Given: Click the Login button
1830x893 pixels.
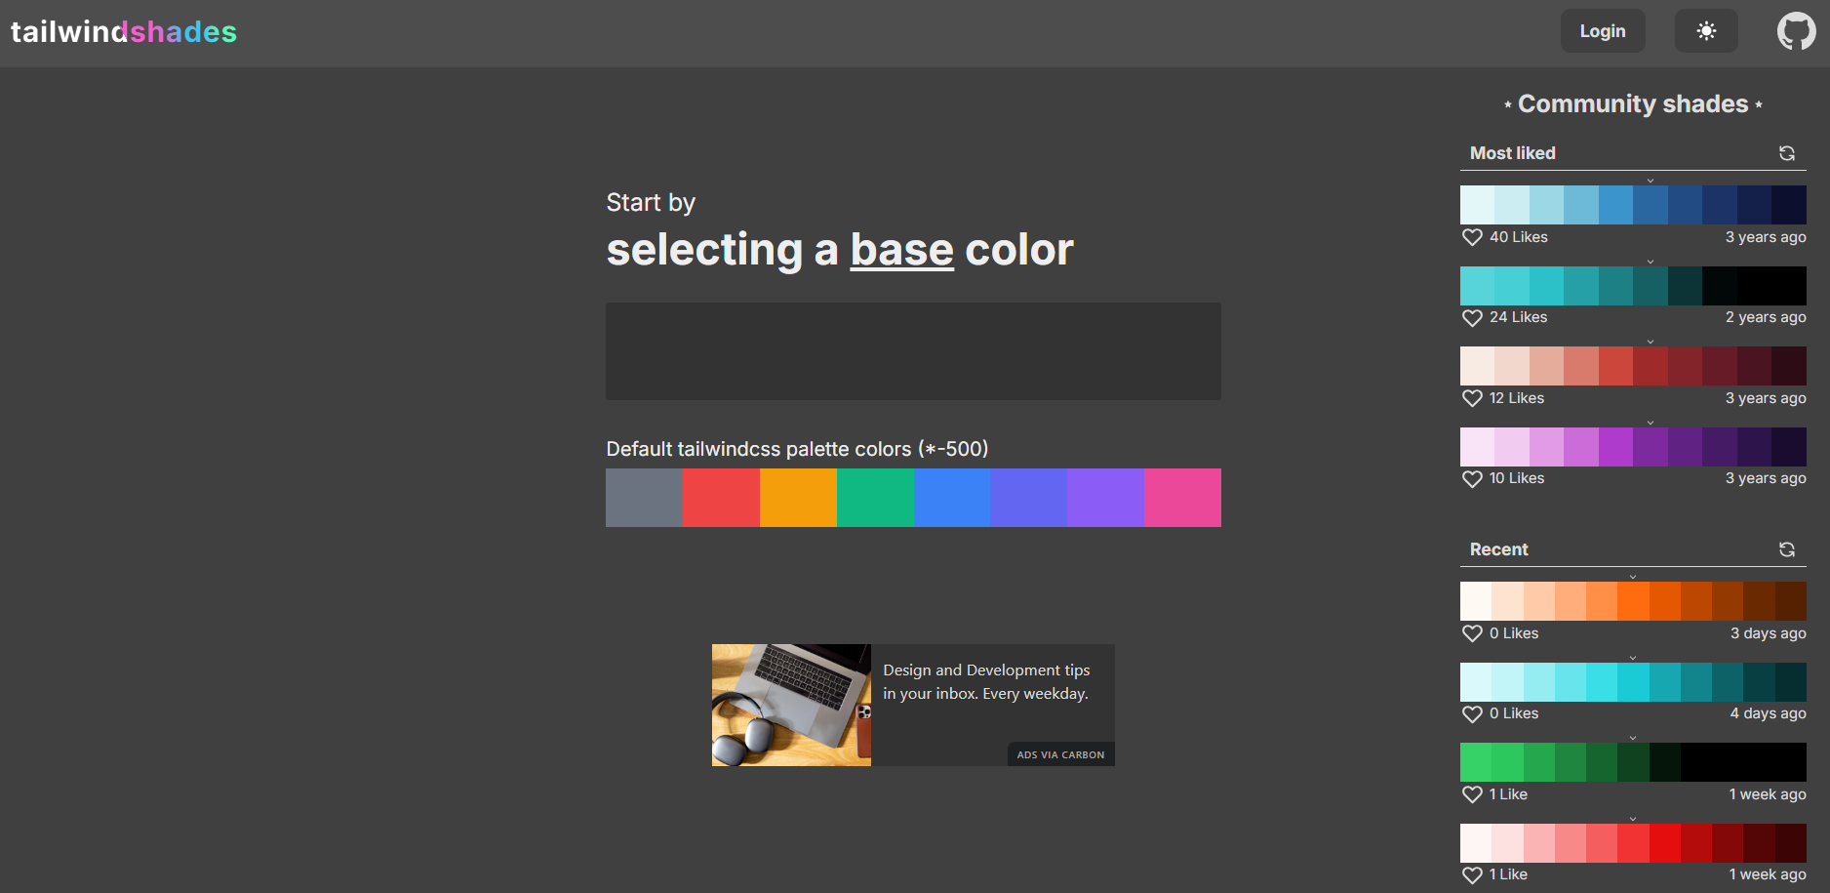Looking at the screenshot, I should point(1602,31).
